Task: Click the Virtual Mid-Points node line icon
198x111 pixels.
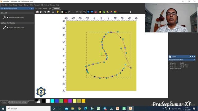Action: click(x=4, y=27)
